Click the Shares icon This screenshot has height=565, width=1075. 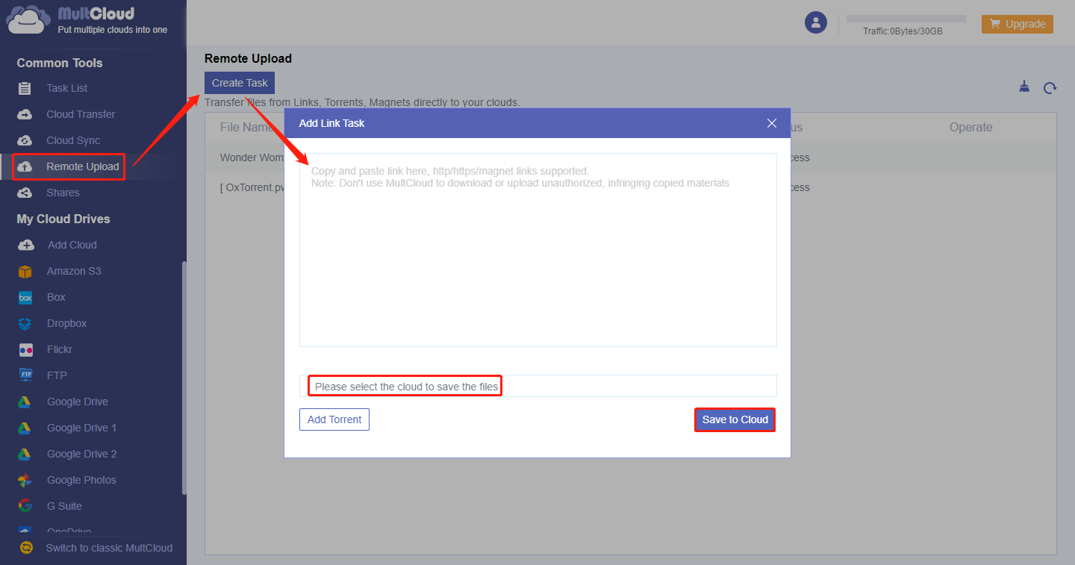click(25, 193)
